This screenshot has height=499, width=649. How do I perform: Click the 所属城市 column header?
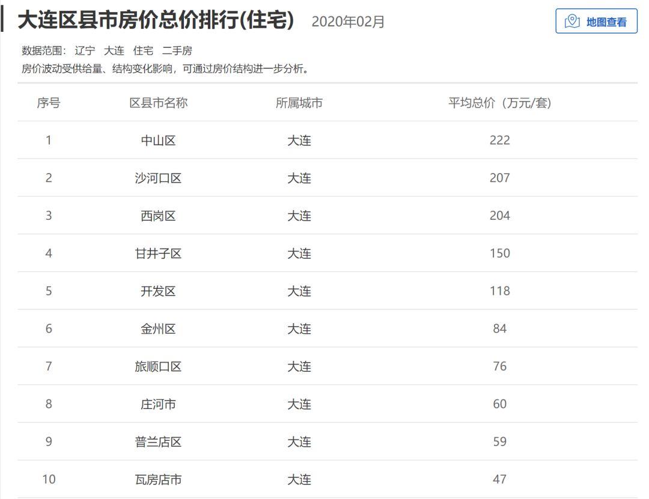tap(299, 103)
